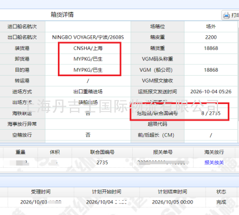Click the 空箱放行 label
This screenshot has height=215, width=239.
point(22,135)
